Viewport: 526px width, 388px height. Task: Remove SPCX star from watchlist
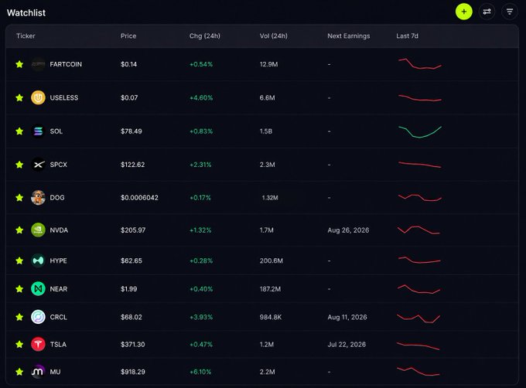tap(19, 165)
